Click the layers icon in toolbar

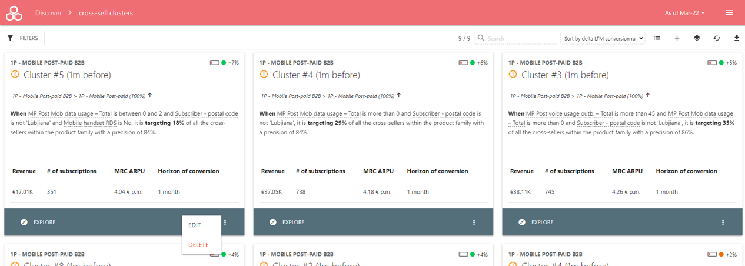pos(697,38)
